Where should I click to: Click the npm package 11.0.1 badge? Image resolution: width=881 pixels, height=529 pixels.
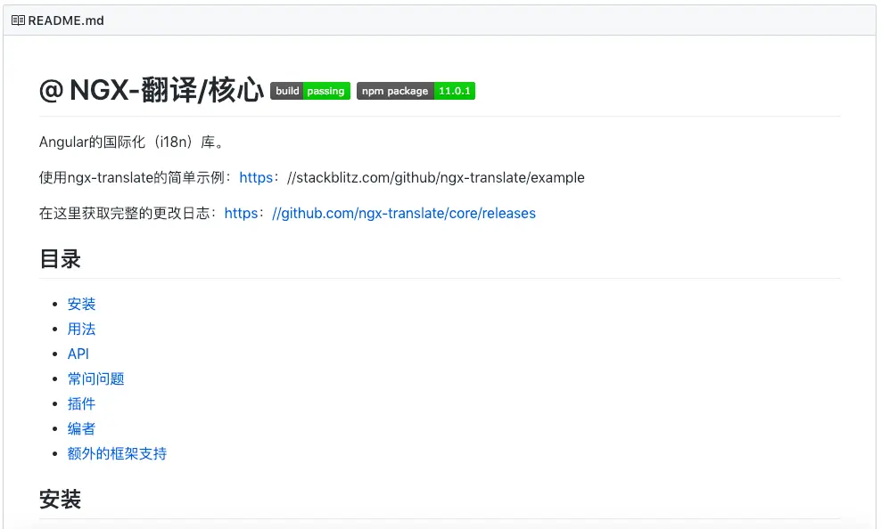416,91
